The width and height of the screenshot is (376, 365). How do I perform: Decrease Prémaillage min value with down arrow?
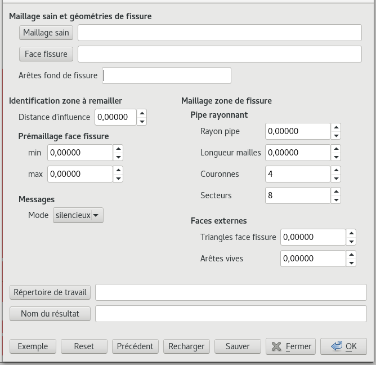point(118,157)
